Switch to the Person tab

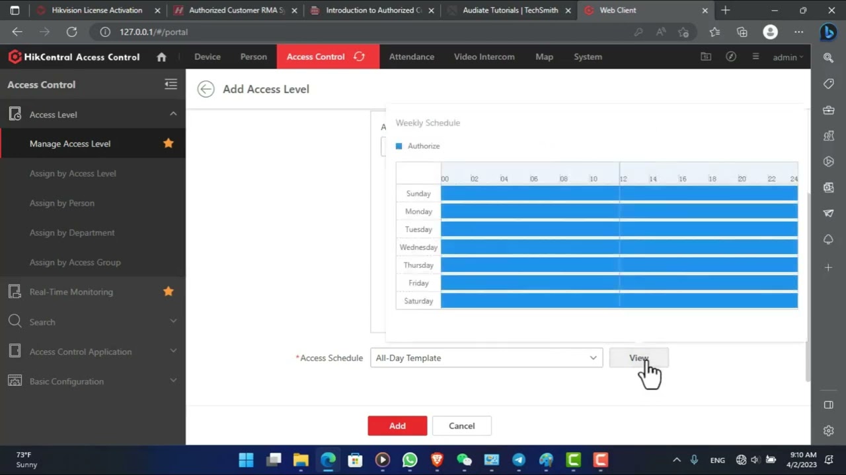254,57
